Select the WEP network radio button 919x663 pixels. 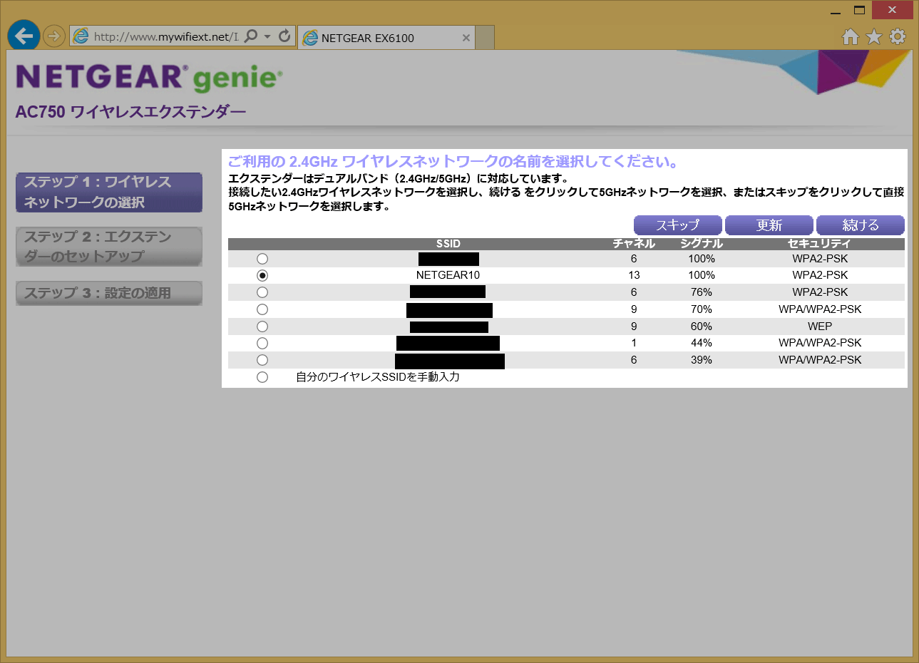pos(262,327)
